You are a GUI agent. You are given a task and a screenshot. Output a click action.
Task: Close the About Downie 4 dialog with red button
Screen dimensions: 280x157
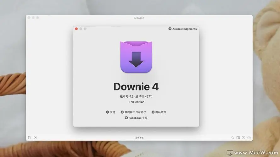[x=76, y=29]
